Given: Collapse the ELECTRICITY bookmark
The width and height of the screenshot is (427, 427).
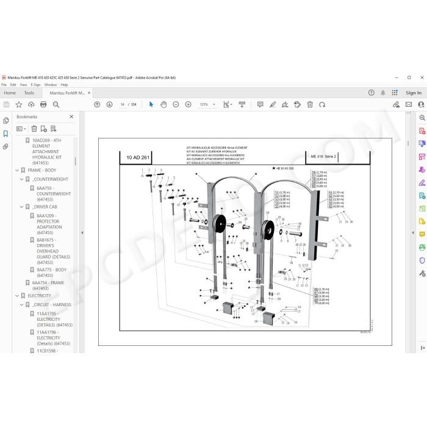Looking at the screenshot, I should pos(17,296).
